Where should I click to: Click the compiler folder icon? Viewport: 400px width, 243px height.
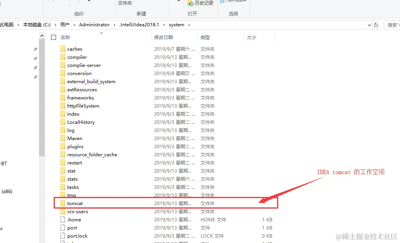pos(63,57)
